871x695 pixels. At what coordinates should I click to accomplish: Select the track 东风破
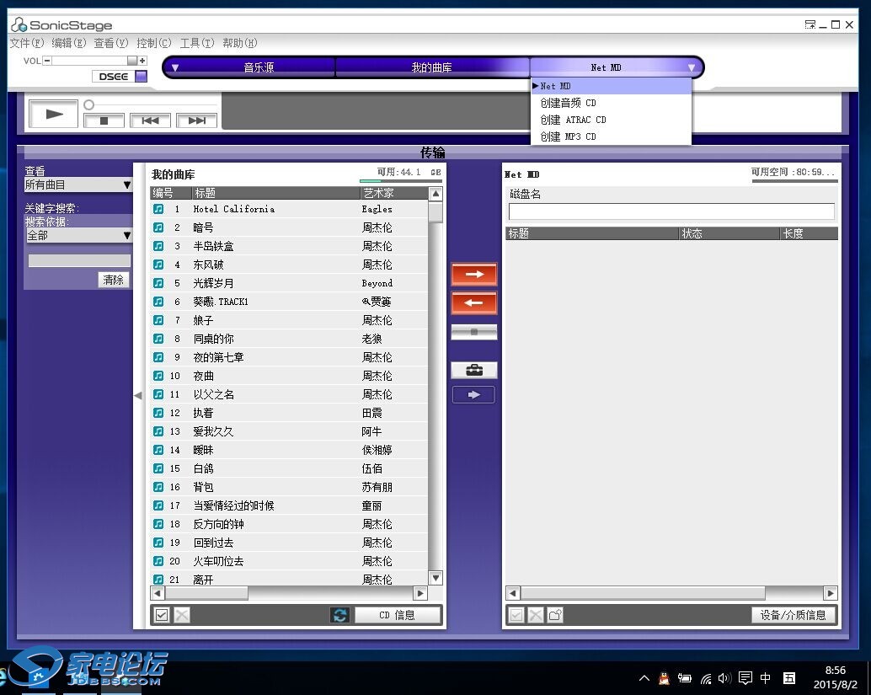(x=289, y=265)
